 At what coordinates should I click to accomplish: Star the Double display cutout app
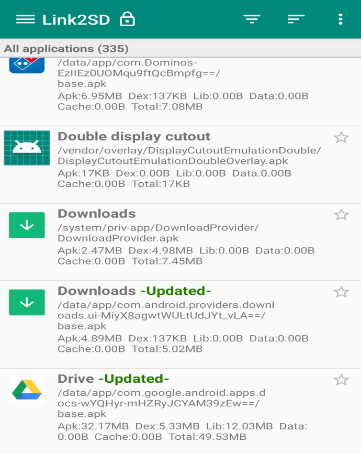point(341,138)
